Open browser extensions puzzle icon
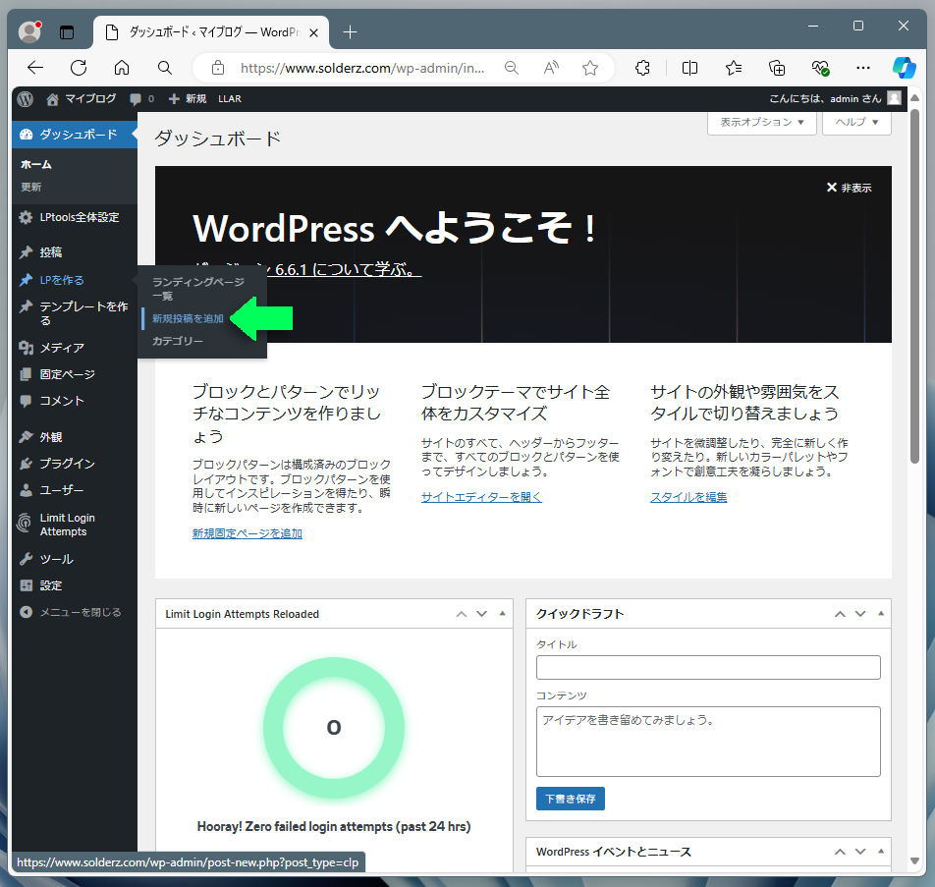 pyautogui.click(x=642, y=68)
